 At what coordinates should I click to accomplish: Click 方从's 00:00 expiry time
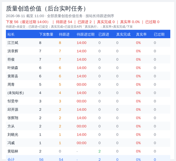click(81, 126)
